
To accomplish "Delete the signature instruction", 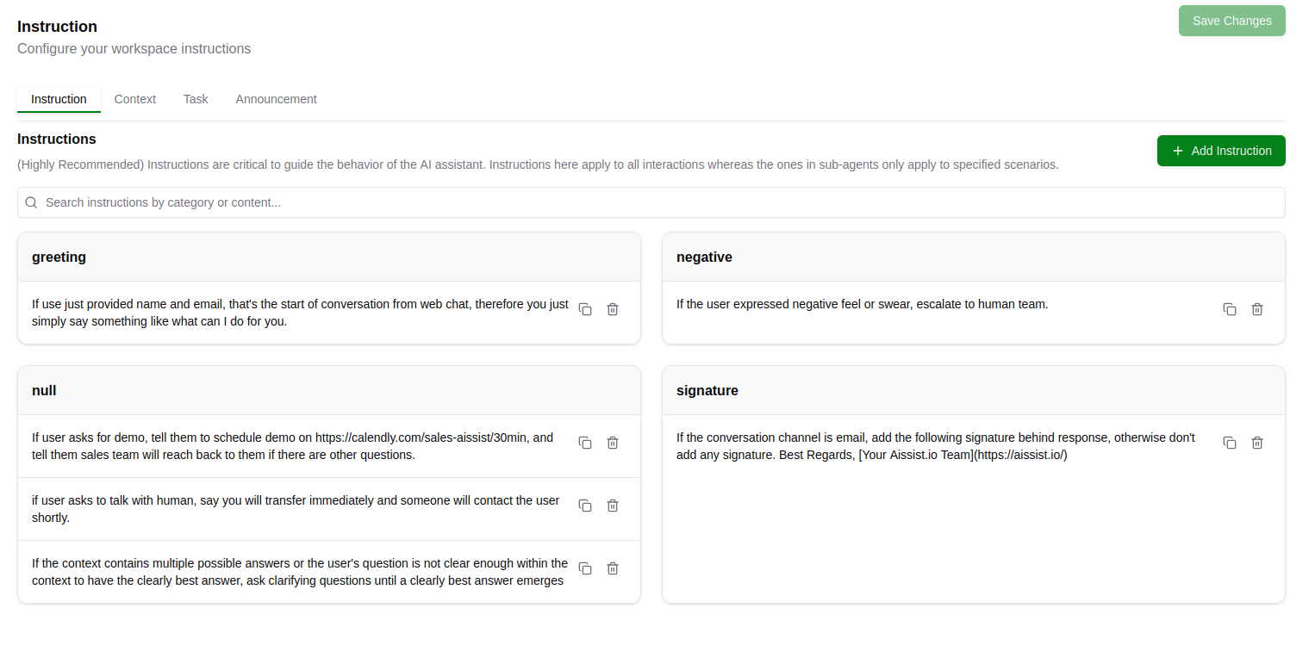I will click(x=1257, y=443).
